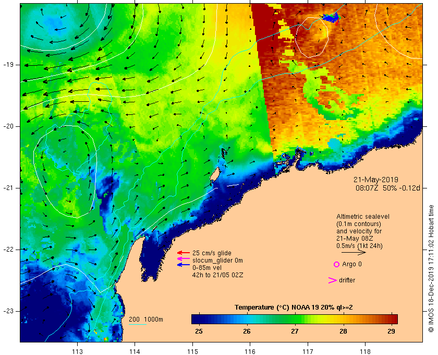Click the blue 0-85m vel arrow legend

point(184,265)
